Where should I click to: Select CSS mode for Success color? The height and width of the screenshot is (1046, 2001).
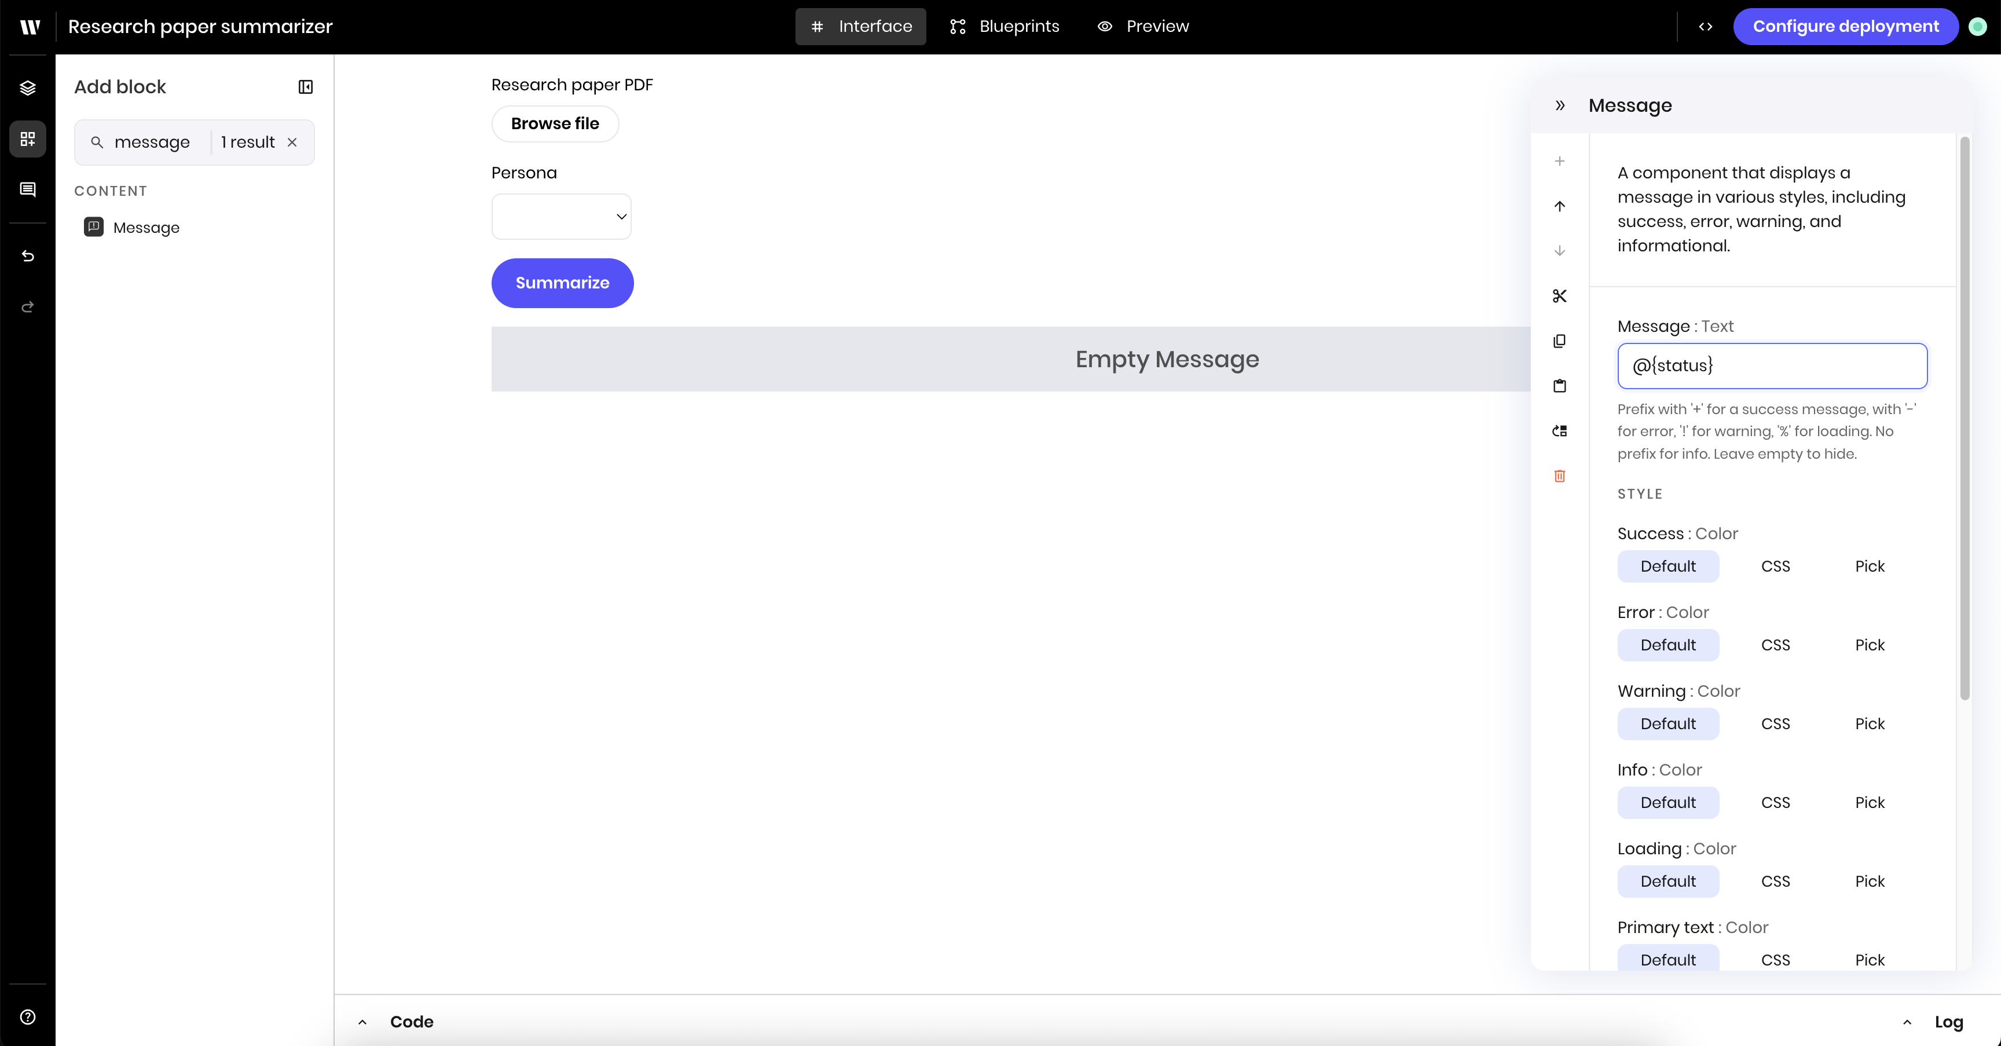[x=1775, y=566]
